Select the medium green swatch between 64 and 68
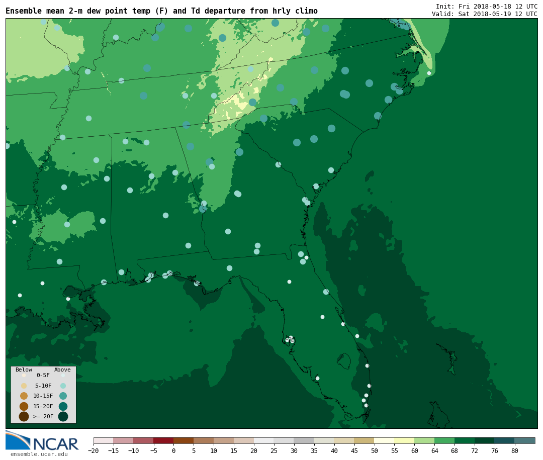Image resolution: width=543 pixels, height=460 pixels. [444, 440]
